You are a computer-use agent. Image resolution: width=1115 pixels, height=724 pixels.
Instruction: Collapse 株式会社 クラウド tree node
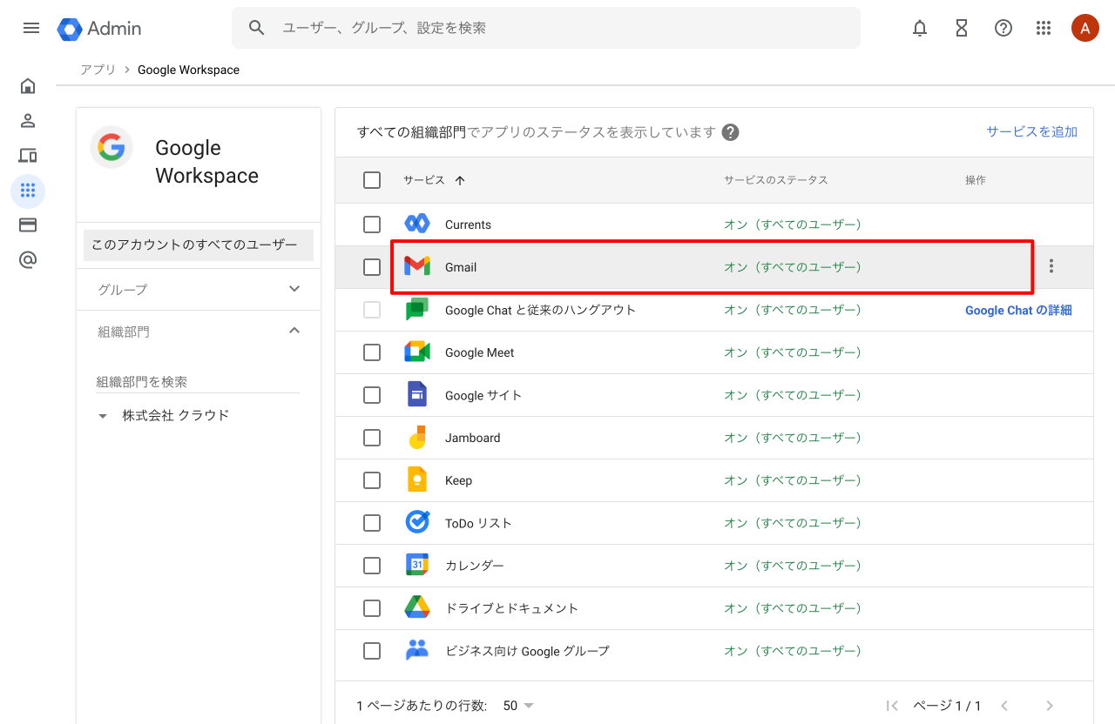103,416
